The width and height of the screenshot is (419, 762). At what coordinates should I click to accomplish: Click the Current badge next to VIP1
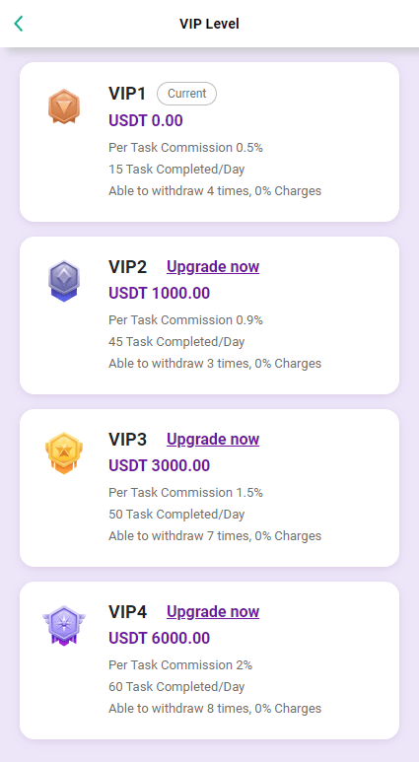(186, 94)
